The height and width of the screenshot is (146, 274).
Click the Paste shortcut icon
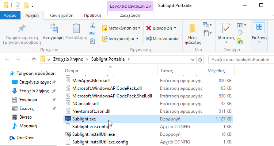(x=92, y=41)
